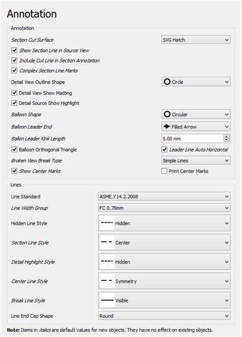Decrease kink length with down spinner arrow
This screenshot has height=337, width=242.
tap(227, 141)
